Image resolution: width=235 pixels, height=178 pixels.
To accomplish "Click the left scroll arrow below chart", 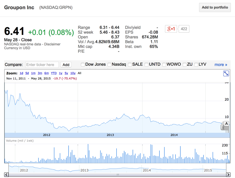I will (x=6, y=175).
